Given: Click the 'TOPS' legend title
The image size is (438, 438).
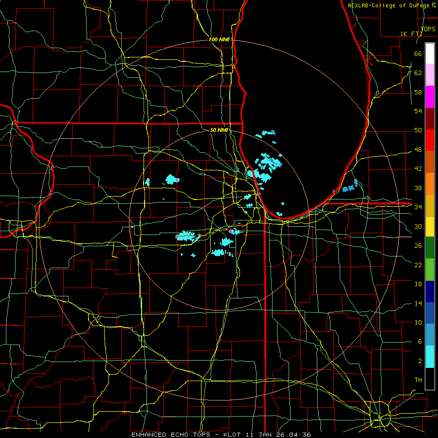Looking at the screenshot, I should tap(428, 29).
